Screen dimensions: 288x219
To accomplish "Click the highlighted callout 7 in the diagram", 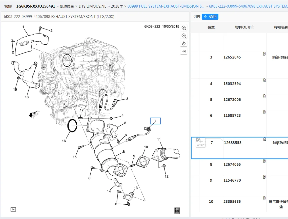I will [x=155, y=121].
